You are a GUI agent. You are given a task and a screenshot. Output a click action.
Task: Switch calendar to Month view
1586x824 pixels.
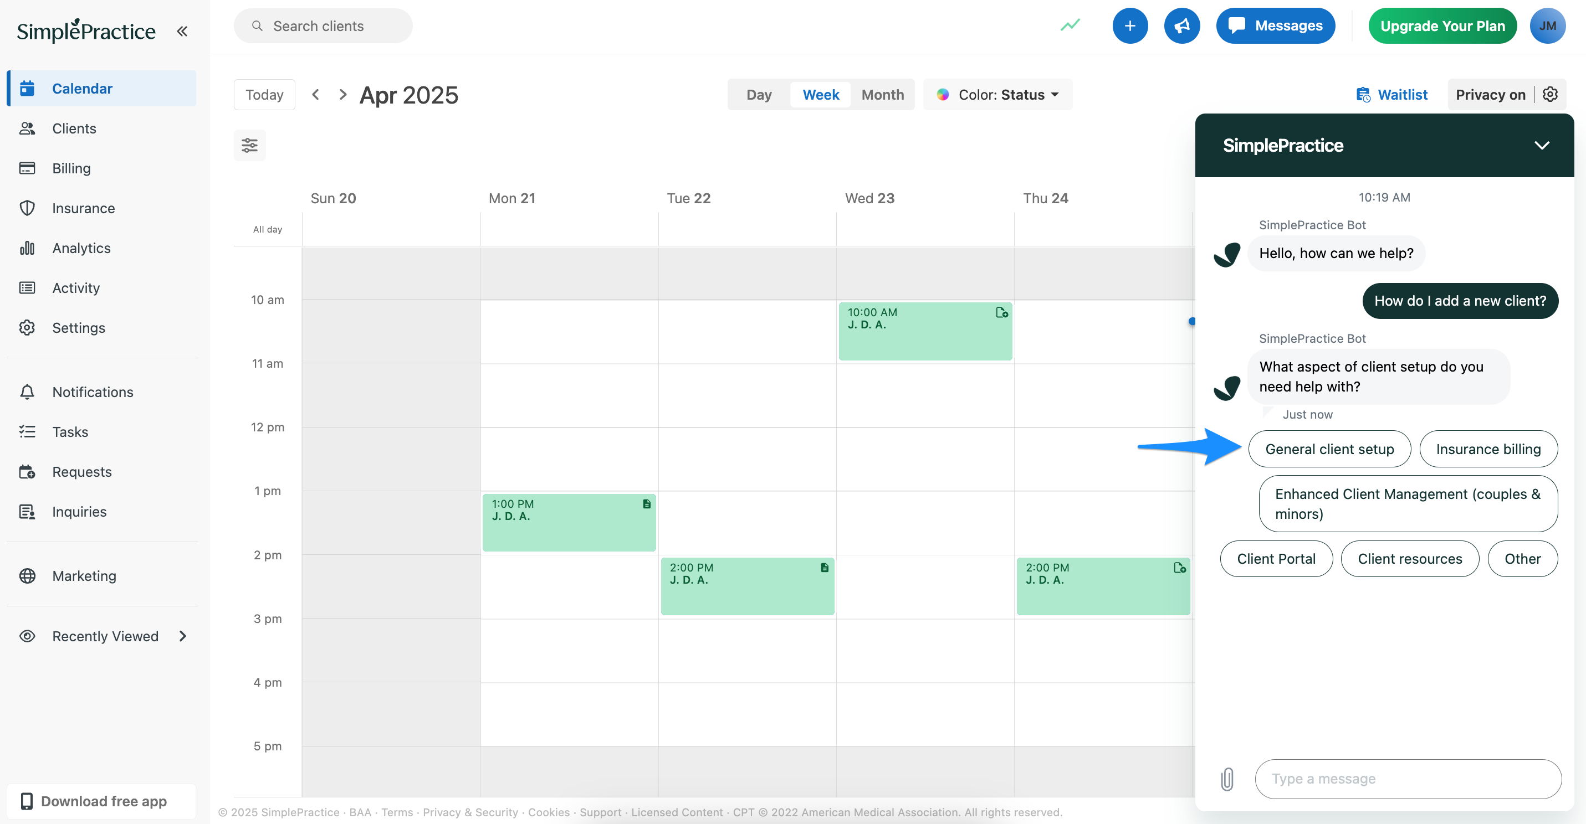(x=882, y=94)
